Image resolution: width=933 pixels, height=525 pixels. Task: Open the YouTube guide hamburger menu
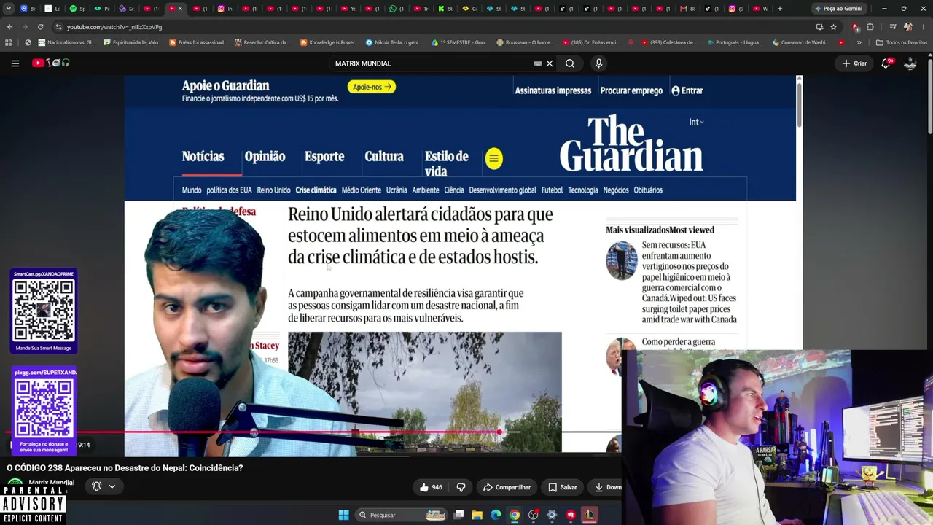(x=15, y=63)
